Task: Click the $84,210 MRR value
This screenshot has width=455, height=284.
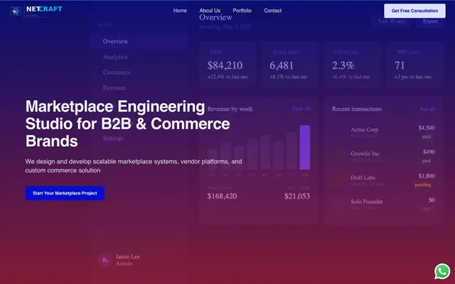Action: point(225,65)
